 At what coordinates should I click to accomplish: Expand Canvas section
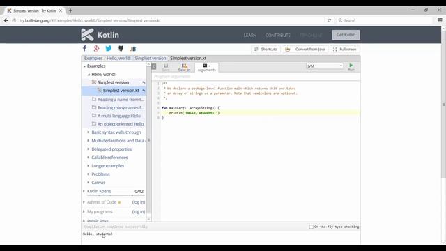pos(88,183)
